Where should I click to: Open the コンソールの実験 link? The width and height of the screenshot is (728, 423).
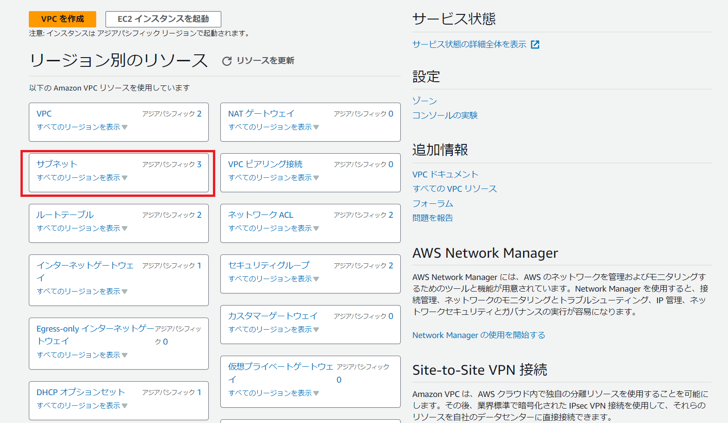[x=445, y=115]
